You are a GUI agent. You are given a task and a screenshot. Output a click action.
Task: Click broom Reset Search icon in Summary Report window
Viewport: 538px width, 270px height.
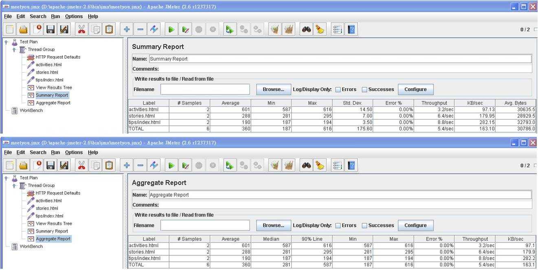(320, 29)
